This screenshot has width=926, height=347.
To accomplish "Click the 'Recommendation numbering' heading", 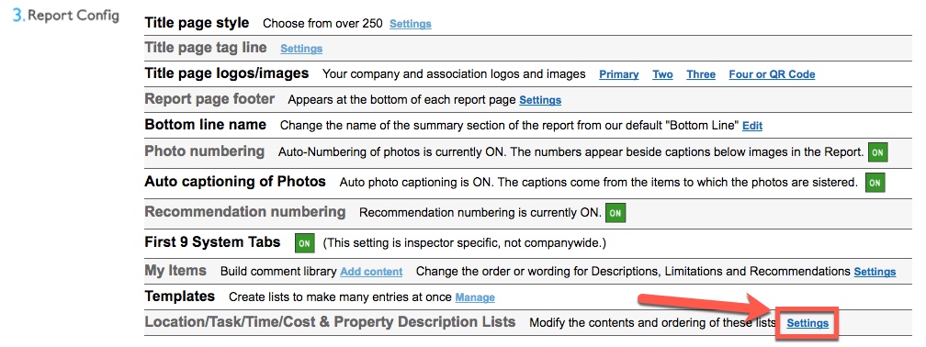I will pyautogui.click(x=245, y=211).
